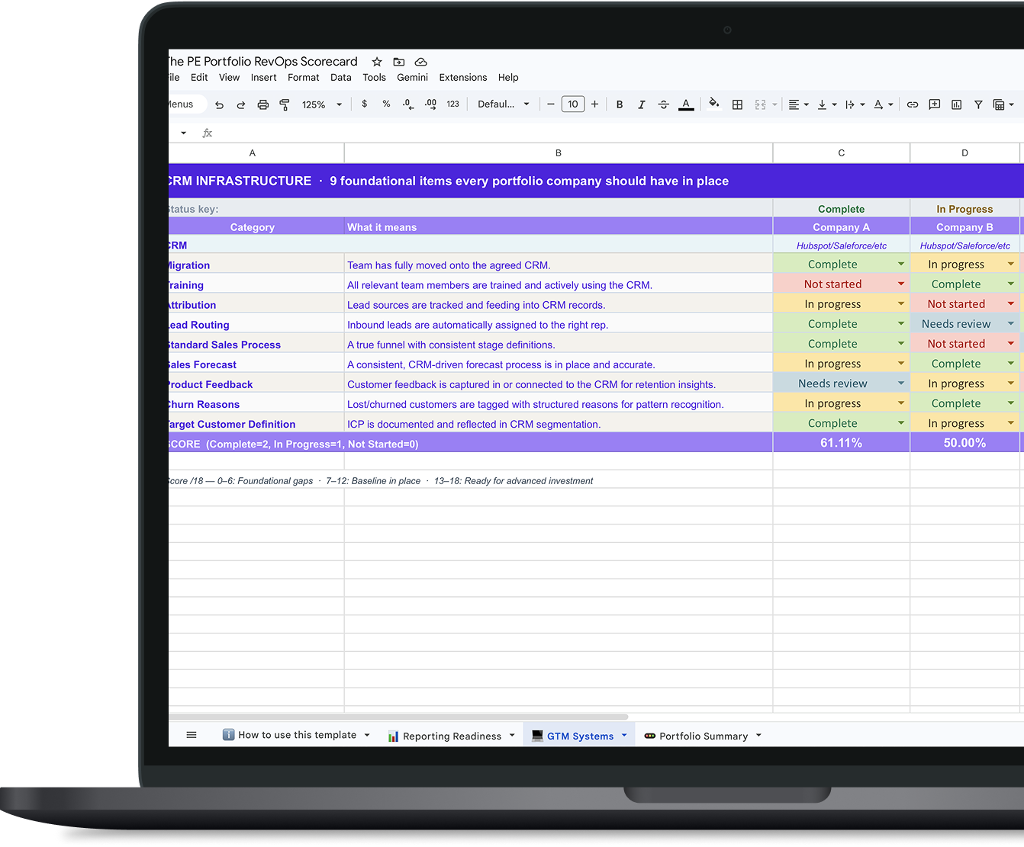
Task: Decrease font size with minus icon
Action: click(x=551, y=104)
